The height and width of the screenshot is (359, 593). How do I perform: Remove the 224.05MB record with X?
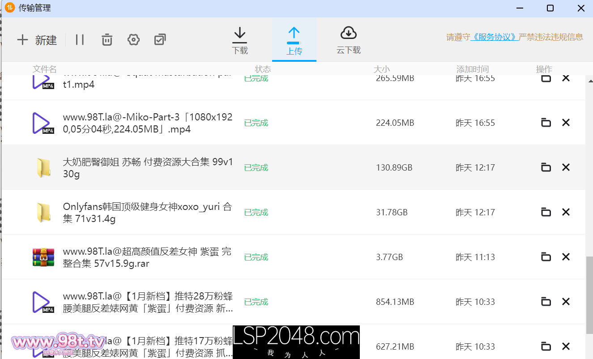click(x=566, y=123)
